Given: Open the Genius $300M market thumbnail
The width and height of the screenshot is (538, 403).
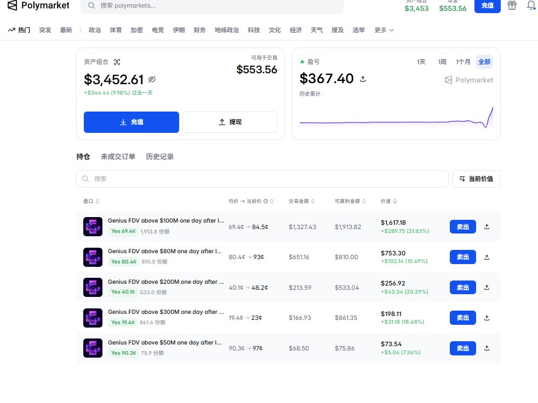Looking at the screenshot, I should click(x=93, y=318).
